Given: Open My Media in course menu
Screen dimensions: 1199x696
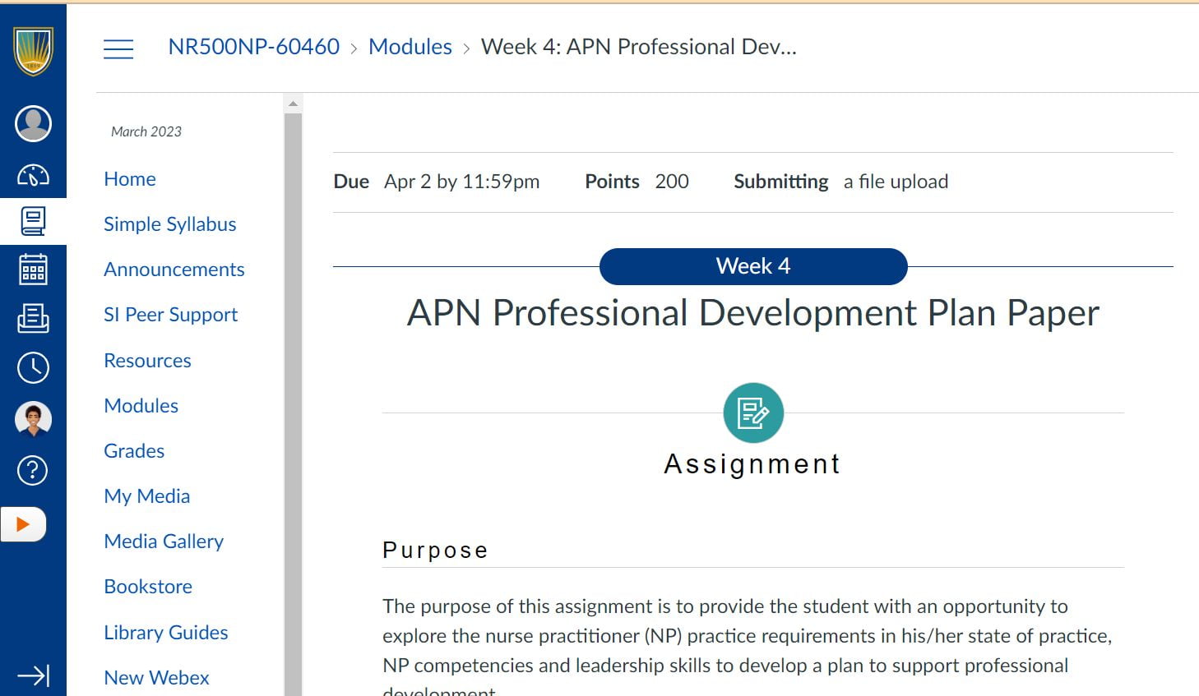Looking at the screenshot, I should point(147,496).
